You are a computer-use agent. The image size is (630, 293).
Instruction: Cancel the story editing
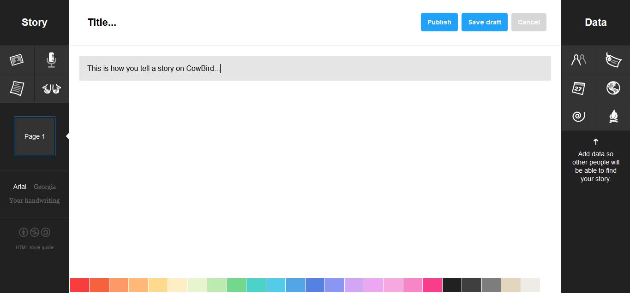pos(528,22)
